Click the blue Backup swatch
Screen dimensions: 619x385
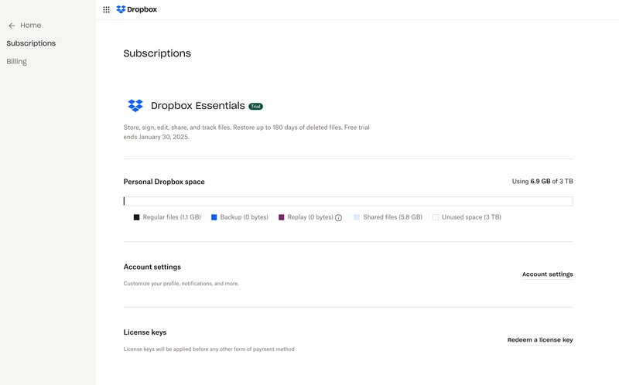coord(214,218)
